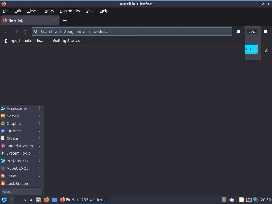Click the blue show desktop icon
This screenshot has width=272, height=204.
pyautogui.click(x=54, y=200)
